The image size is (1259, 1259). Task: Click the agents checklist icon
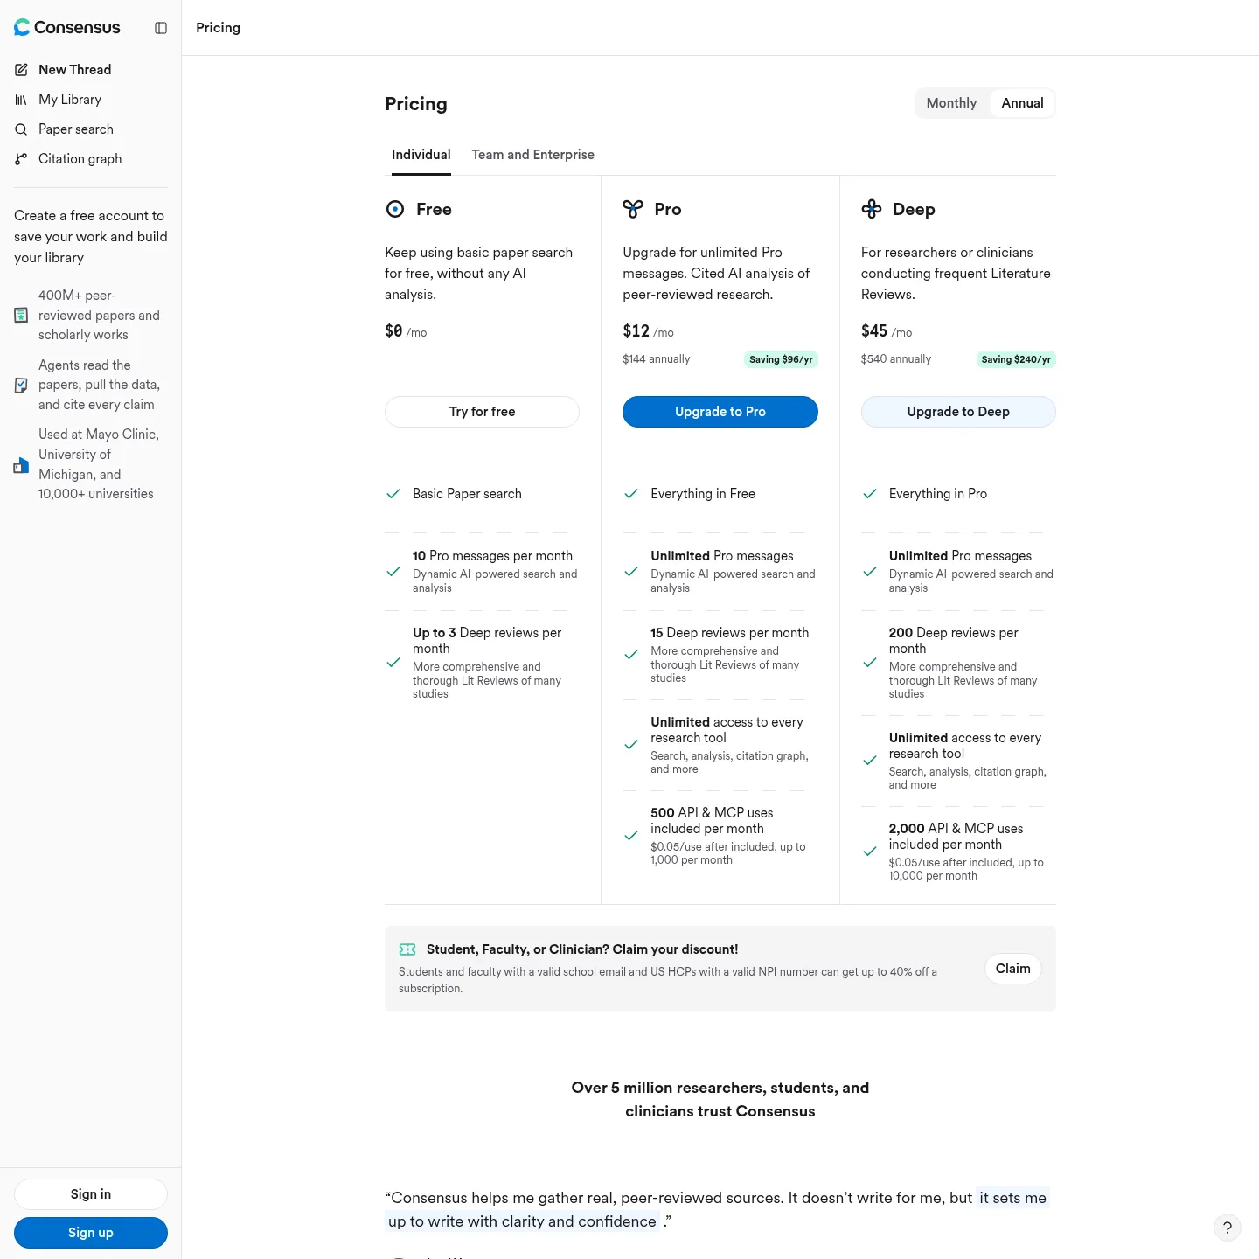tap(21, 385)
